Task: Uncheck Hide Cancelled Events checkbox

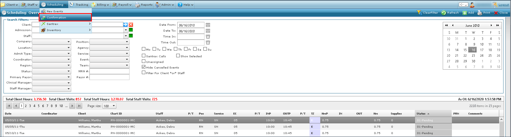Action: [x=144, y=67]
